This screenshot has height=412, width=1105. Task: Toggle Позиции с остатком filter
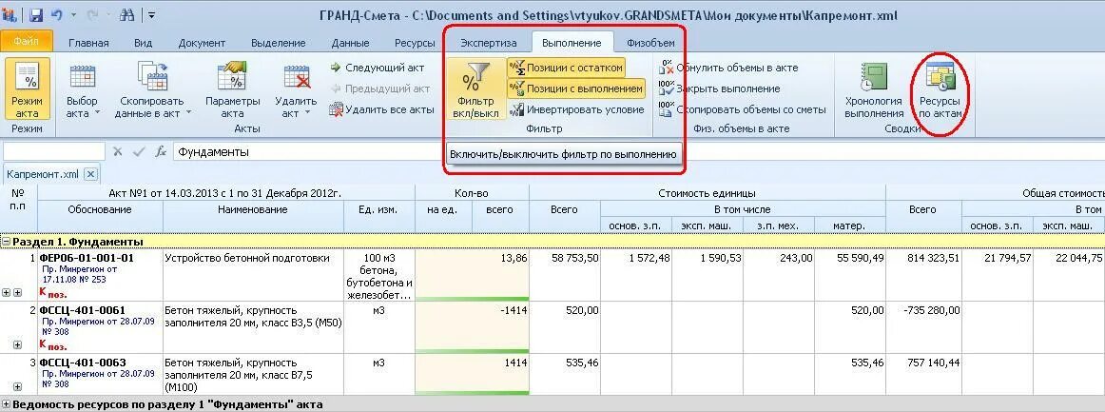(566, 68)
